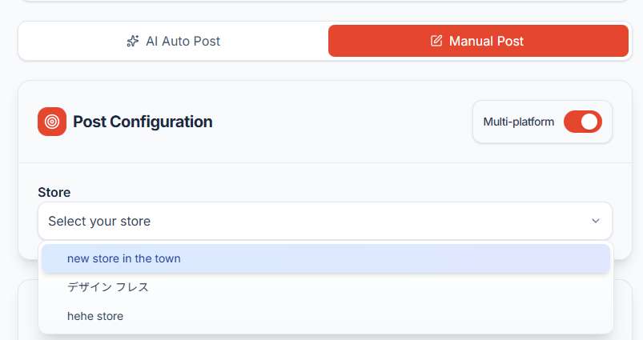Choose 'new store in the town' option
Viewport: 643px width, 340px height.
[x=124, y=258]
